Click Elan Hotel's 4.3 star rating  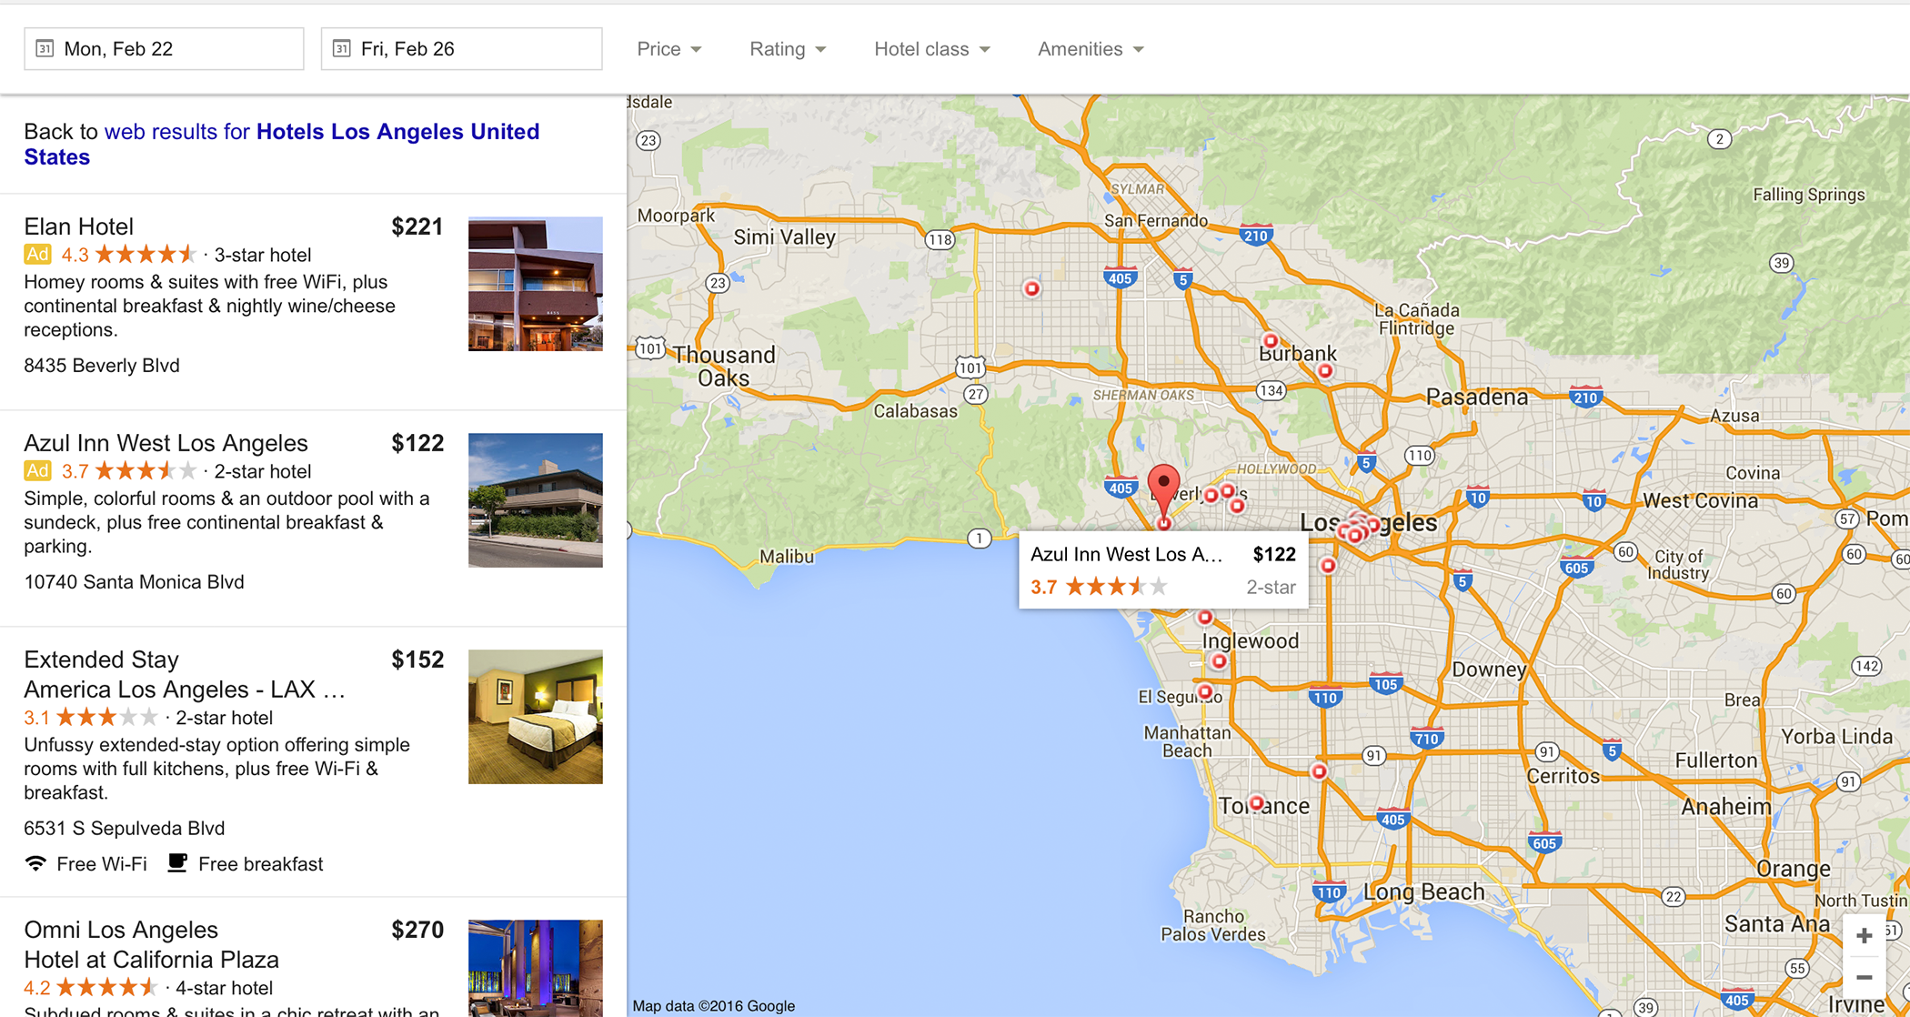(x=128, y=255)
